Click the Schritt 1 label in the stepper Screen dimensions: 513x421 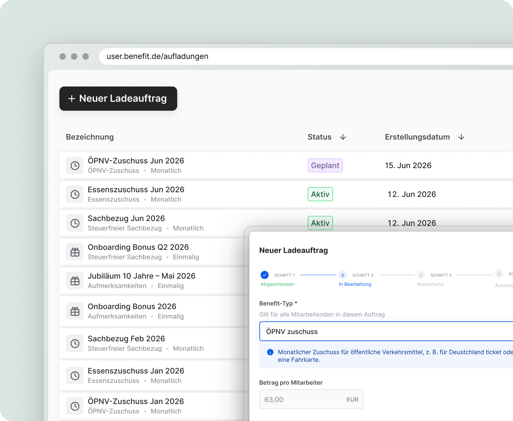(x=284, y=275)
